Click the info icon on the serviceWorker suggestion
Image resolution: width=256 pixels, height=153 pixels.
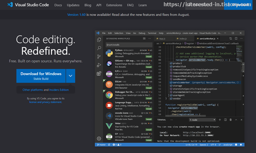(238, 83)
